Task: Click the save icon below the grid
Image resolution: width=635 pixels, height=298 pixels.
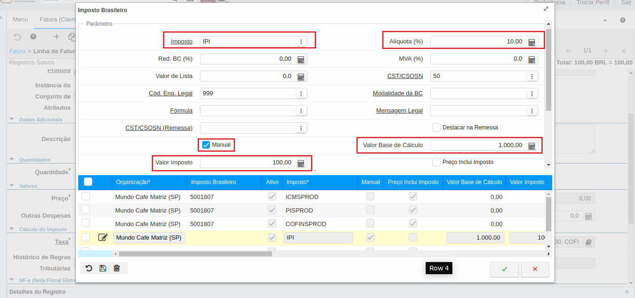Action: point(103,268)
